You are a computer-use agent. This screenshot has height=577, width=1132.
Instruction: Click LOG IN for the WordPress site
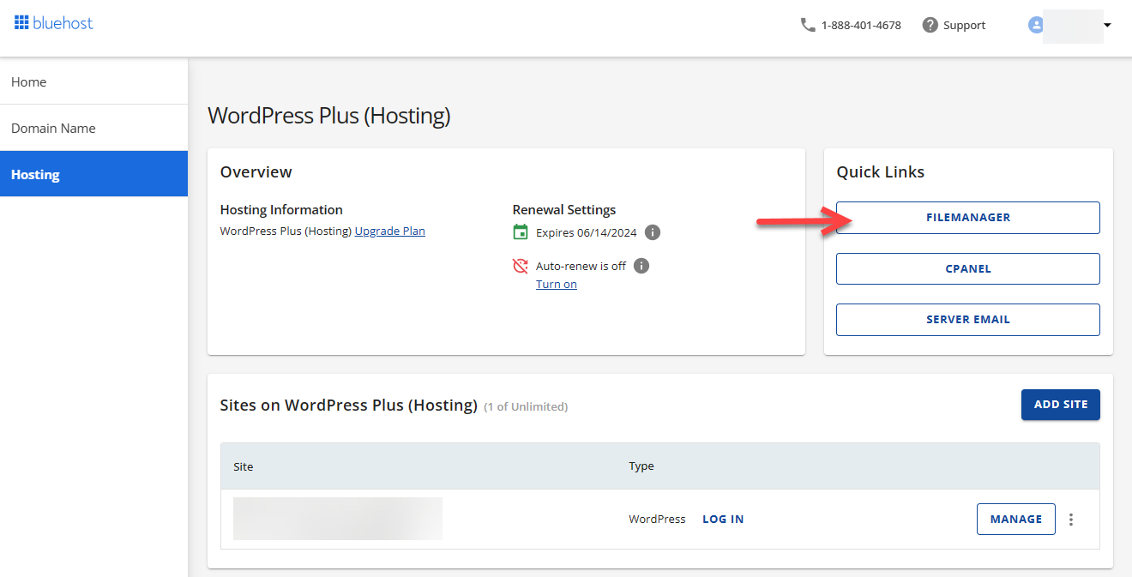click(723, 520)
